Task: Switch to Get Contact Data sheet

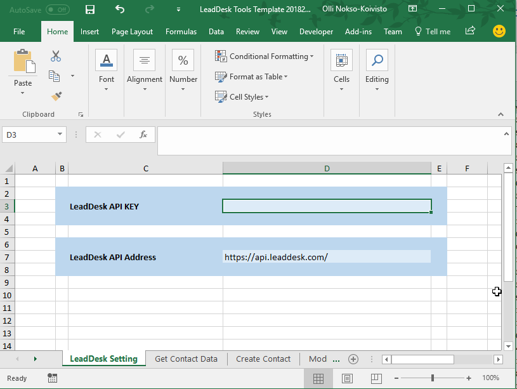Action: (x=186, y=359)
